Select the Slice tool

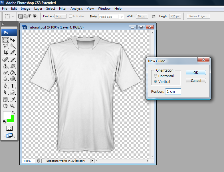tap(13, 52)
